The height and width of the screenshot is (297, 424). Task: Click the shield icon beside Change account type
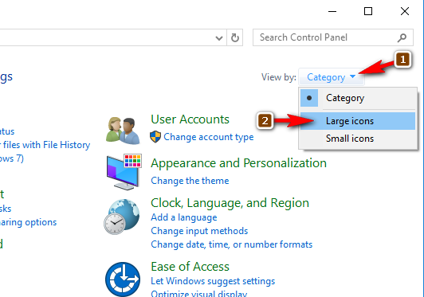(155, 137)
